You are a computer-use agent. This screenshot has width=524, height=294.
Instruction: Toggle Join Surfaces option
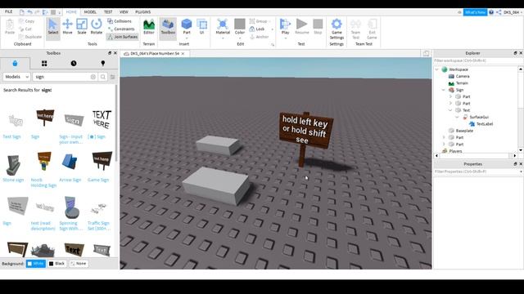122,37
